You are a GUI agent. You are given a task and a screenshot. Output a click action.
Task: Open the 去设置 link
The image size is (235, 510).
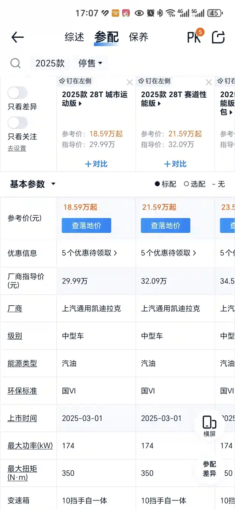[x=17, y=148]
